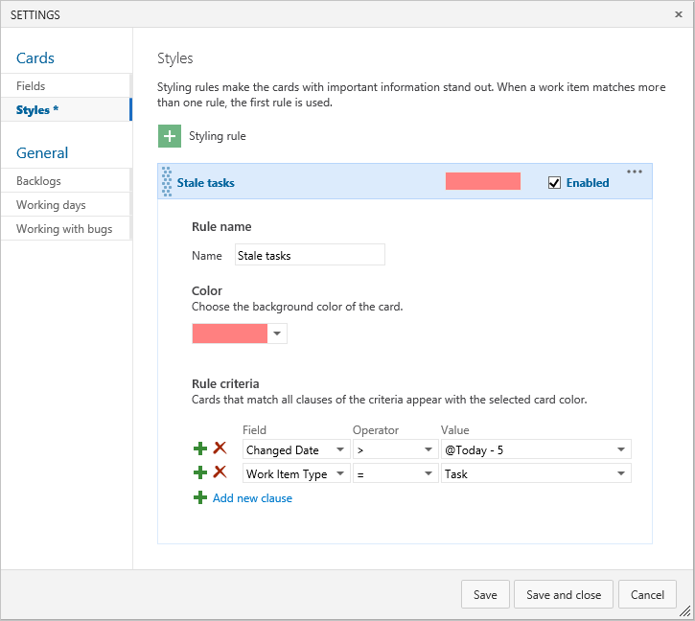Screen dimensions: 695x621
Task: Click the rule Name text field
Action: 310,255
